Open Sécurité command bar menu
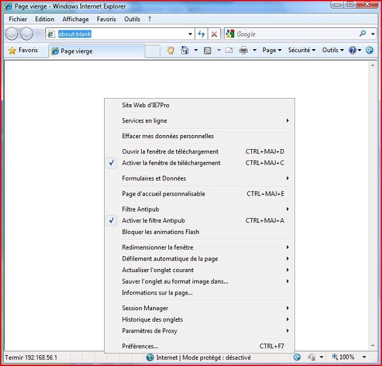This screenshot has height=366, width=382. pos(302,50)
